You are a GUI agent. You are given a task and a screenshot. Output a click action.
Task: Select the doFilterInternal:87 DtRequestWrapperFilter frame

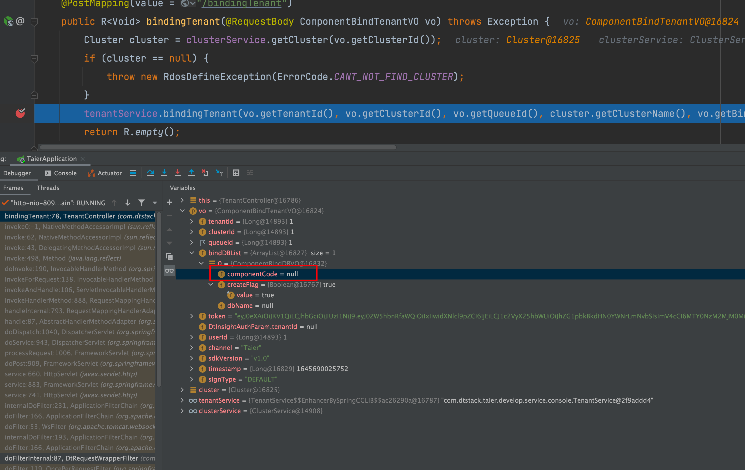click(71, 458)
